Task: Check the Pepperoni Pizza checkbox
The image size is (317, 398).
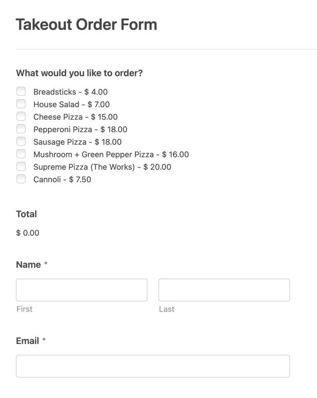Action: (21, 129)
